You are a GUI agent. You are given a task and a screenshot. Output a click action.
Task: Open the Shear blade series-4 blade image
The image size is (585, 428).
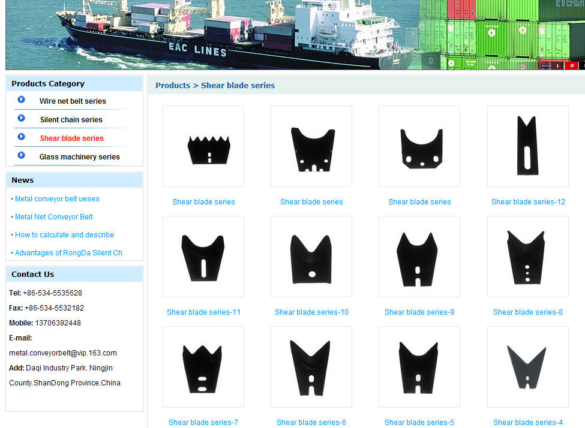[x=527, y=367]
